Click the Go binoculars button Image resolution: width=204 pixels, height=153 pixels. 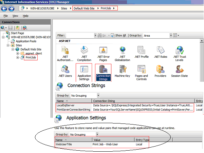click(101, 35)
